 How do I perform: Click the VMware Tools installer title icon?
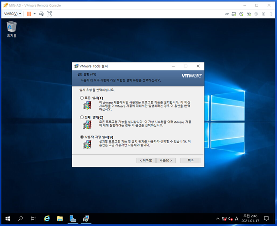[x=76, y=66]
